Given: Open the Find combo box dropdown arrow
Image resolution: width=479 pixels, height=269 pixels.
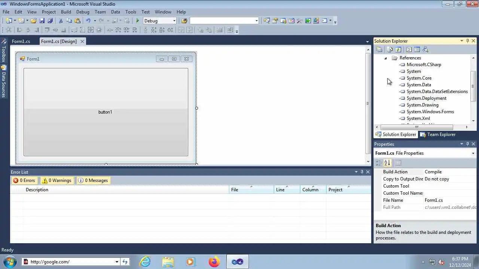Looking at the screenshot, I should [256, 21].
